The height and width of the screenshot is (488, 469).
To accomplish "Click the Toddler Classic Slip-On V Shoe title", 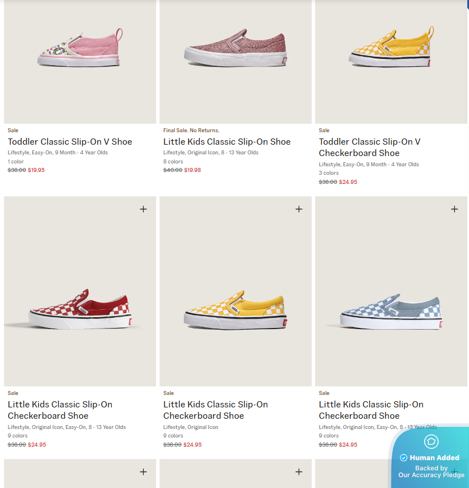I will coord(70,142).
